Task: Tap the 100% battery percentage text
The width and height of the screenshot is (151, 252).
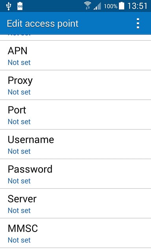Action: [x=110, y=6]
